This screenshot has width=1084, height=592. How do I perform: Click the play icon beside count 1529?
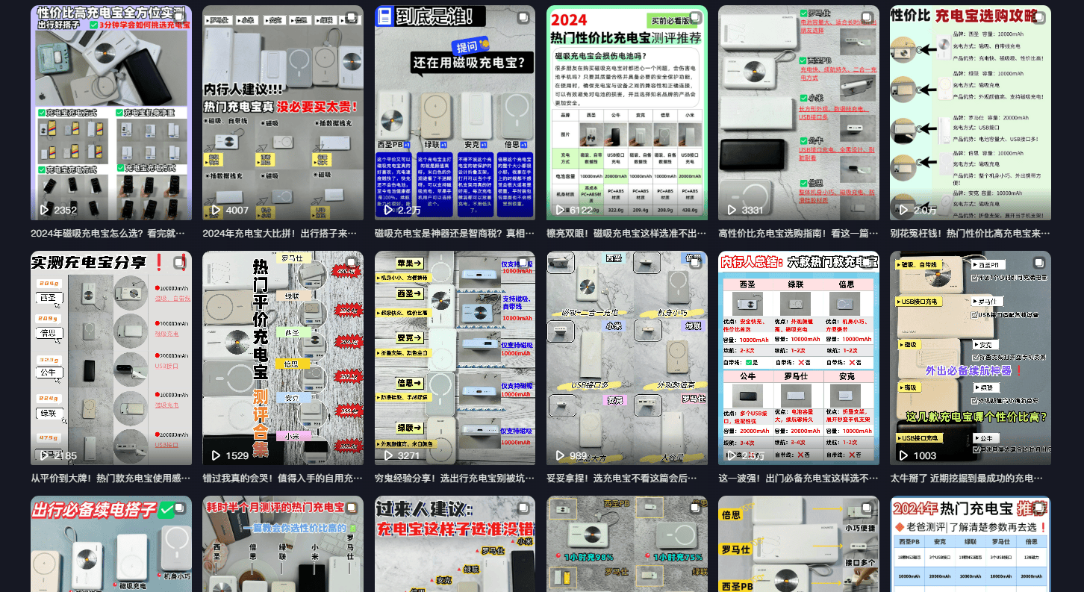(x=216, y=455)
